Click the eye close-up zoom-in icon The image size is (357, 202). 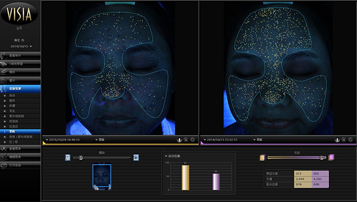(136, 157)
